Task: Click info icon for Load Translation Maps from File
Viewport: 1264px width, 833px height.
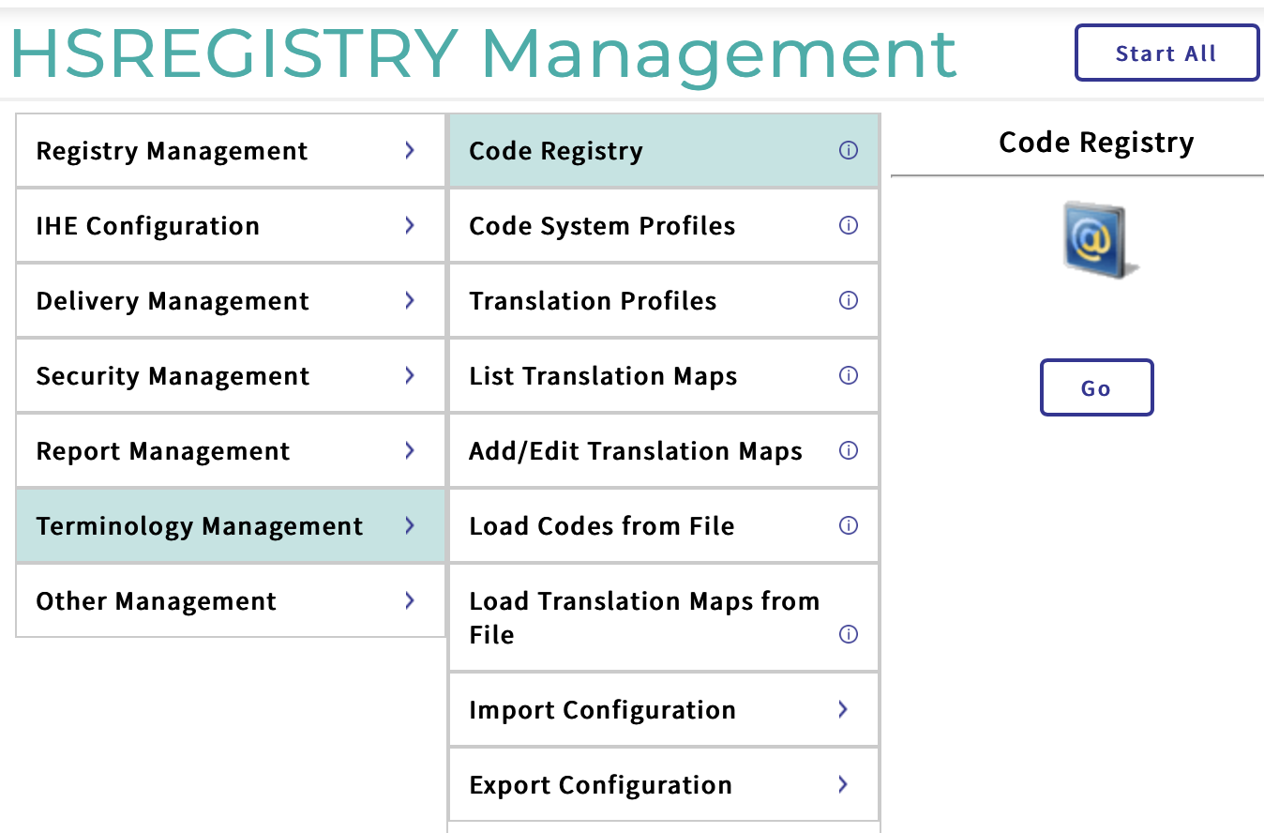Action: coord(848,634)
